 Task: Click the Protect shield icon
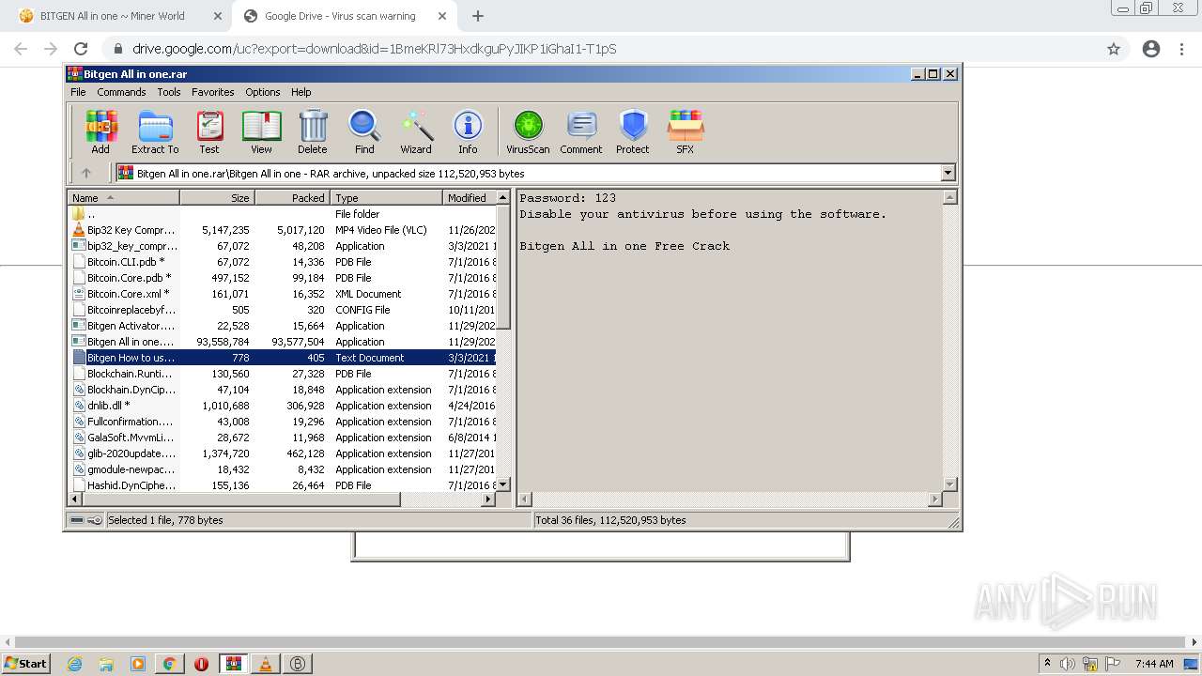(633, 131)
